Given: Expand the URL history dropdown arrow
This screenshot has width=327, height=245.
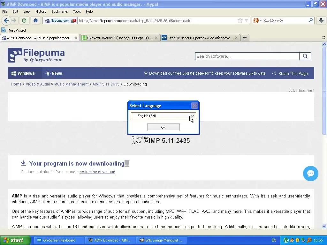Looking at the screenshot, I should point(246,21).
